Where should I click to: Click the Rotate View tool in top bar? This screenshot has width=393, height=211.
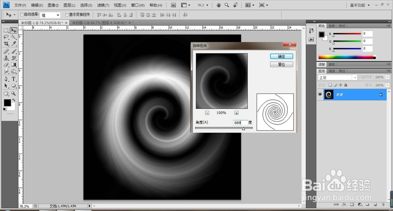point(235,5)
